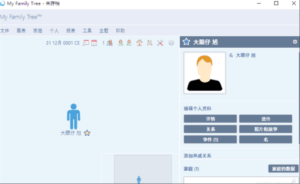The width and height of the screenshot is (300, 184).
Task: Click the wrench and screwdriver tools icon
Action: pos(160,43)
